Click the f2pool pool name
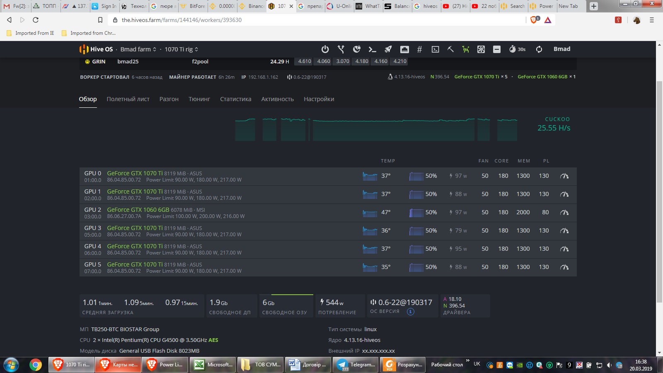This screenshot has height=373, width=663. [x=200, y=62]
